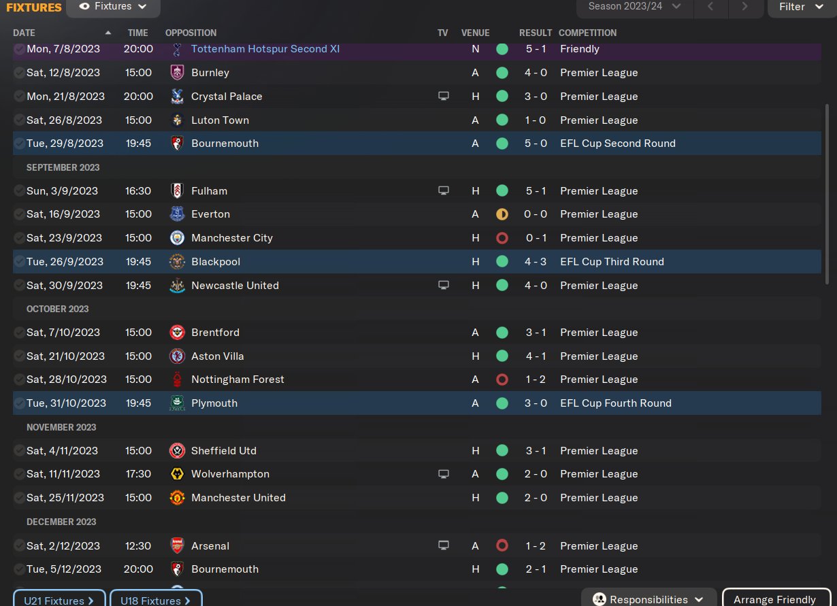Viewport: 837px width, 606px height.
Task: Open the Filter dropdown
Action: (x=802, y=7)
